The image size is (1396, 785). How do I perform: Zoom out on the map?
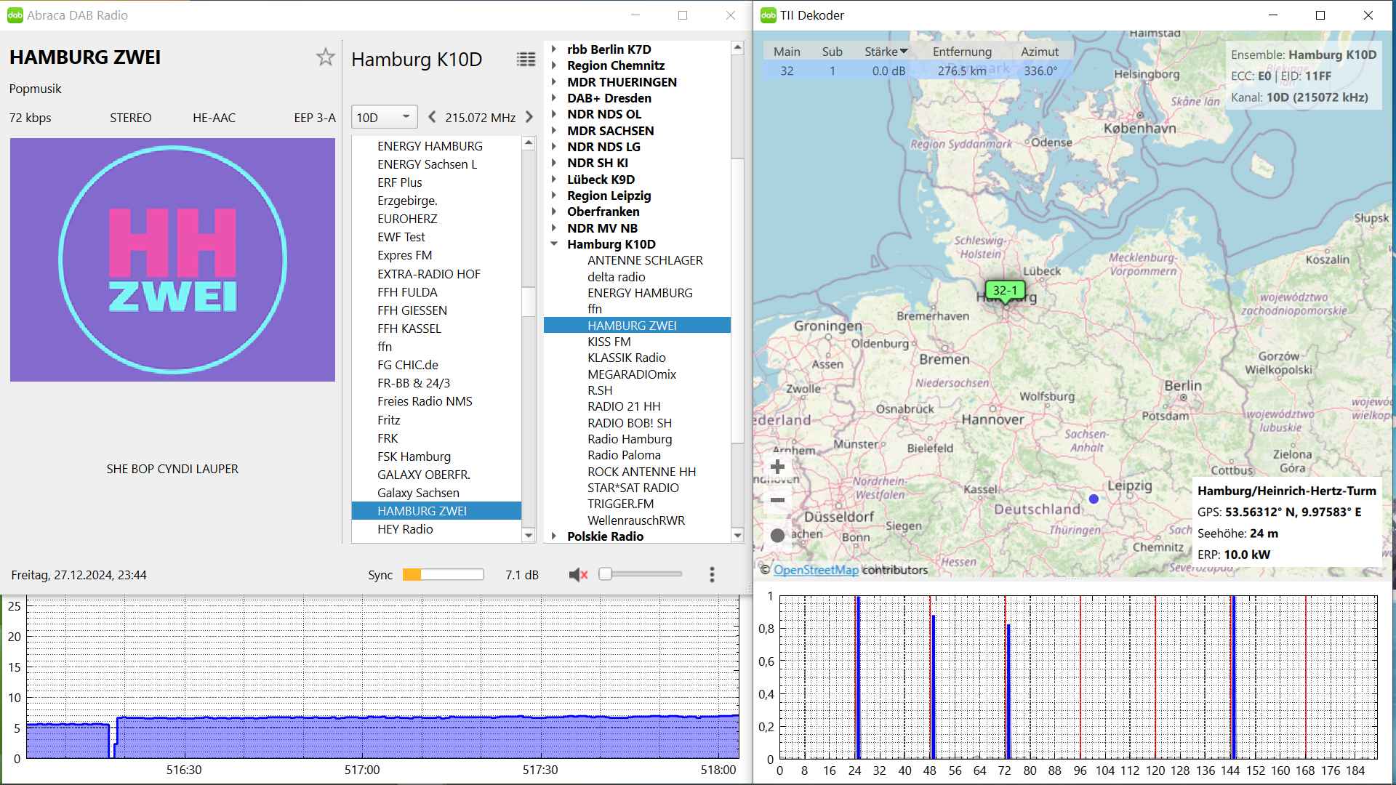click(777, 500)
